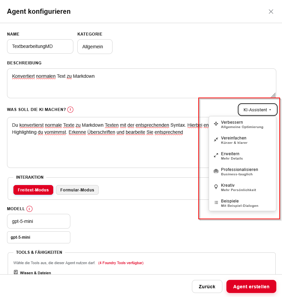282x297 pixels.
Task: Click the briefcase icon for Professionalisieren
Action: (216, 171)
